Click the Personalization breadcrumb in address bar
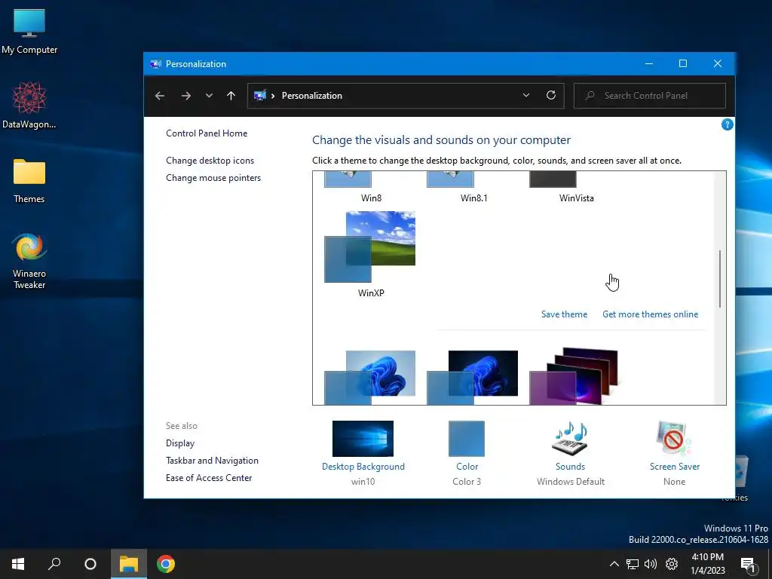 tap(311, 96)
